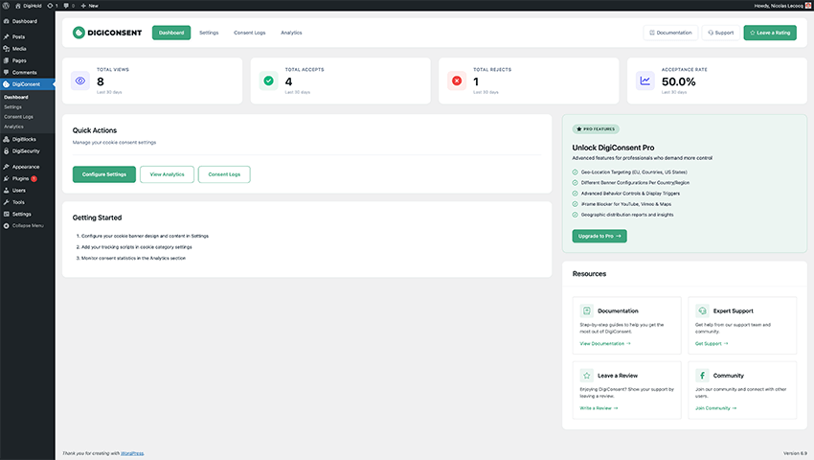Click the Acceptance Rate chart icon
Screen dimensions: 814x460
pyautogui.click(x=645, y=81)
